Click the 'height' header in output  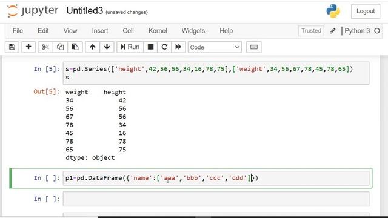pyautogui.click(x=115, y=92)
